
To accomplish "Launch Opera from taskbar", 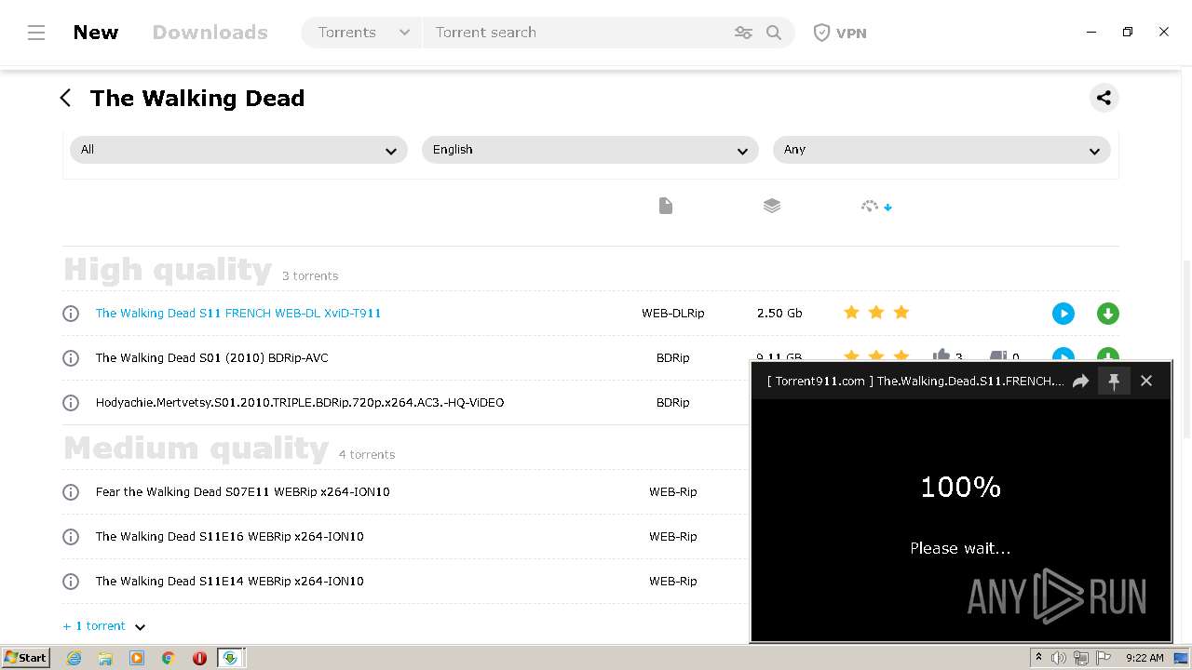I will pos(199,658).
